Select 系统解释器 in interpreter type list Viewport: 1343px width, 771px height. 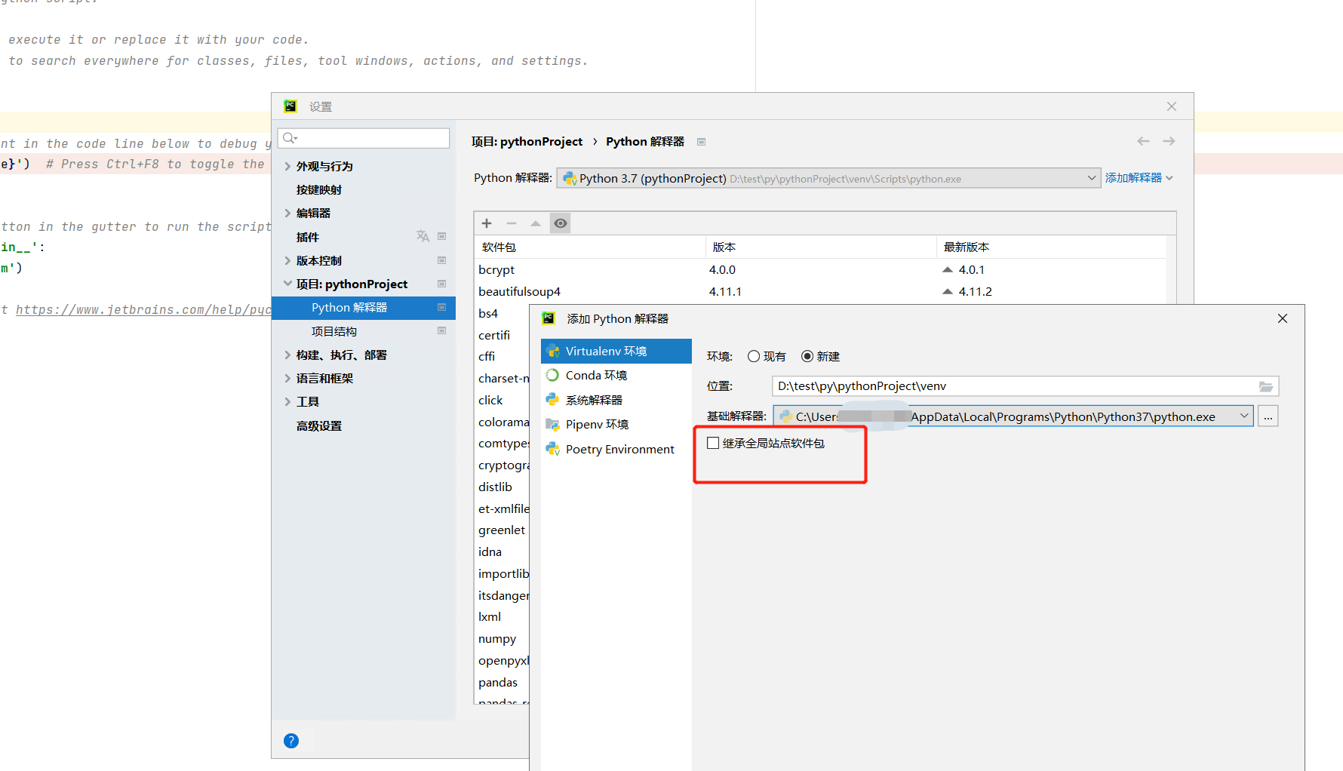[616, 400]
